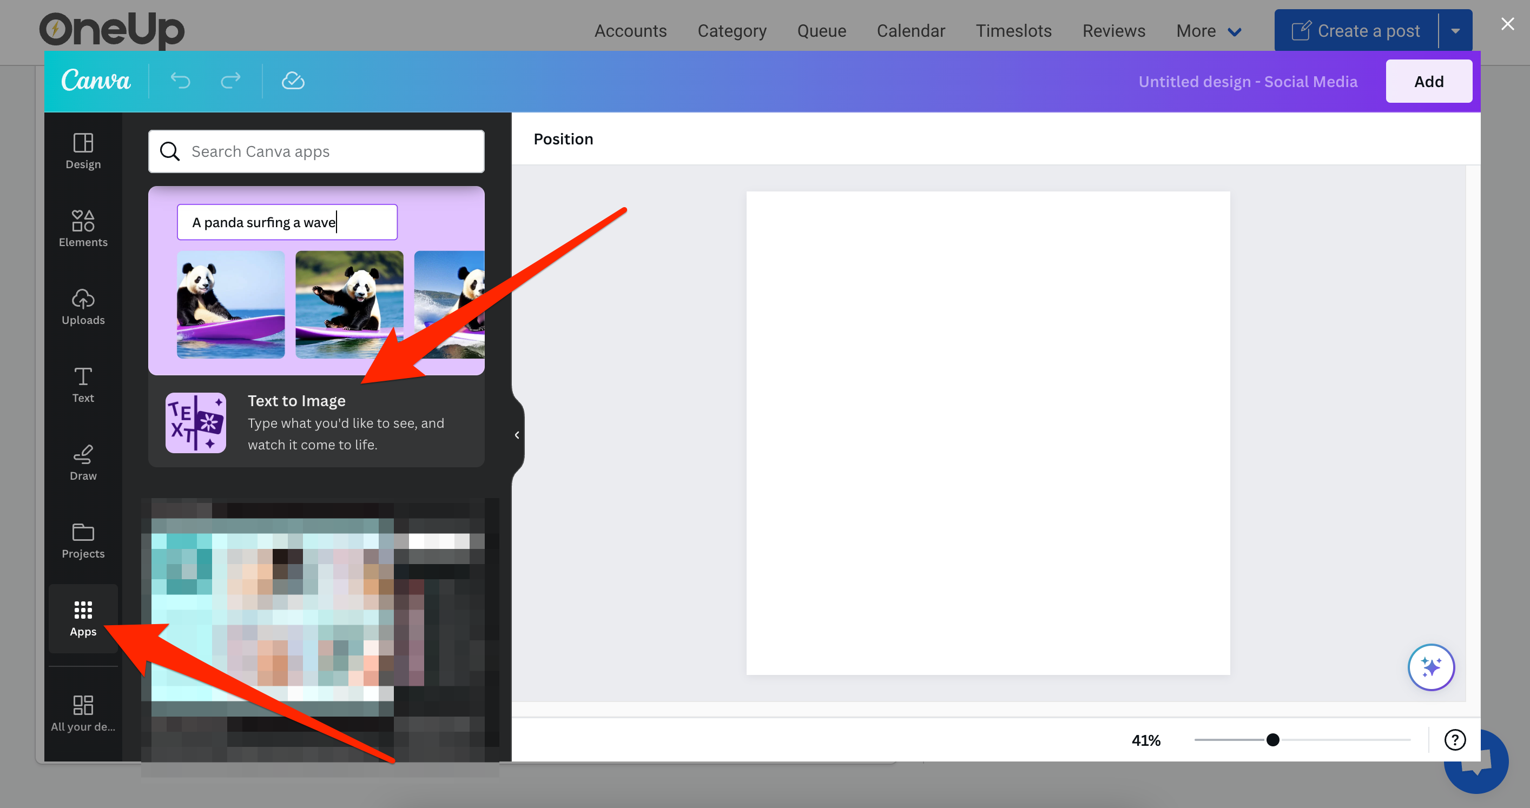Open the Canva magic assistant sparkle button
The image size is (1530, 808).
[1431, 667]
